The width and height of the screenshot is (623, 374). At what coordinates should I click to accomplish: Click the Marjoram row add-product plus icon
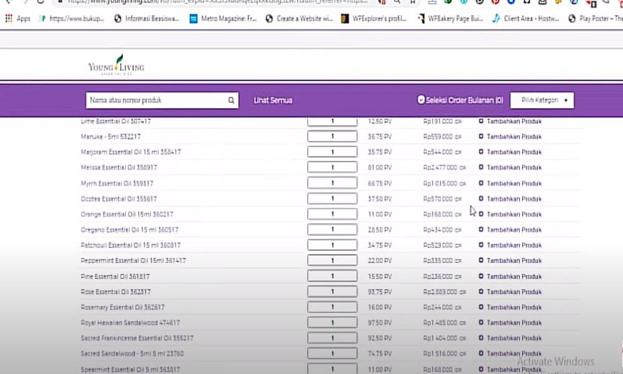click(481, 152)
